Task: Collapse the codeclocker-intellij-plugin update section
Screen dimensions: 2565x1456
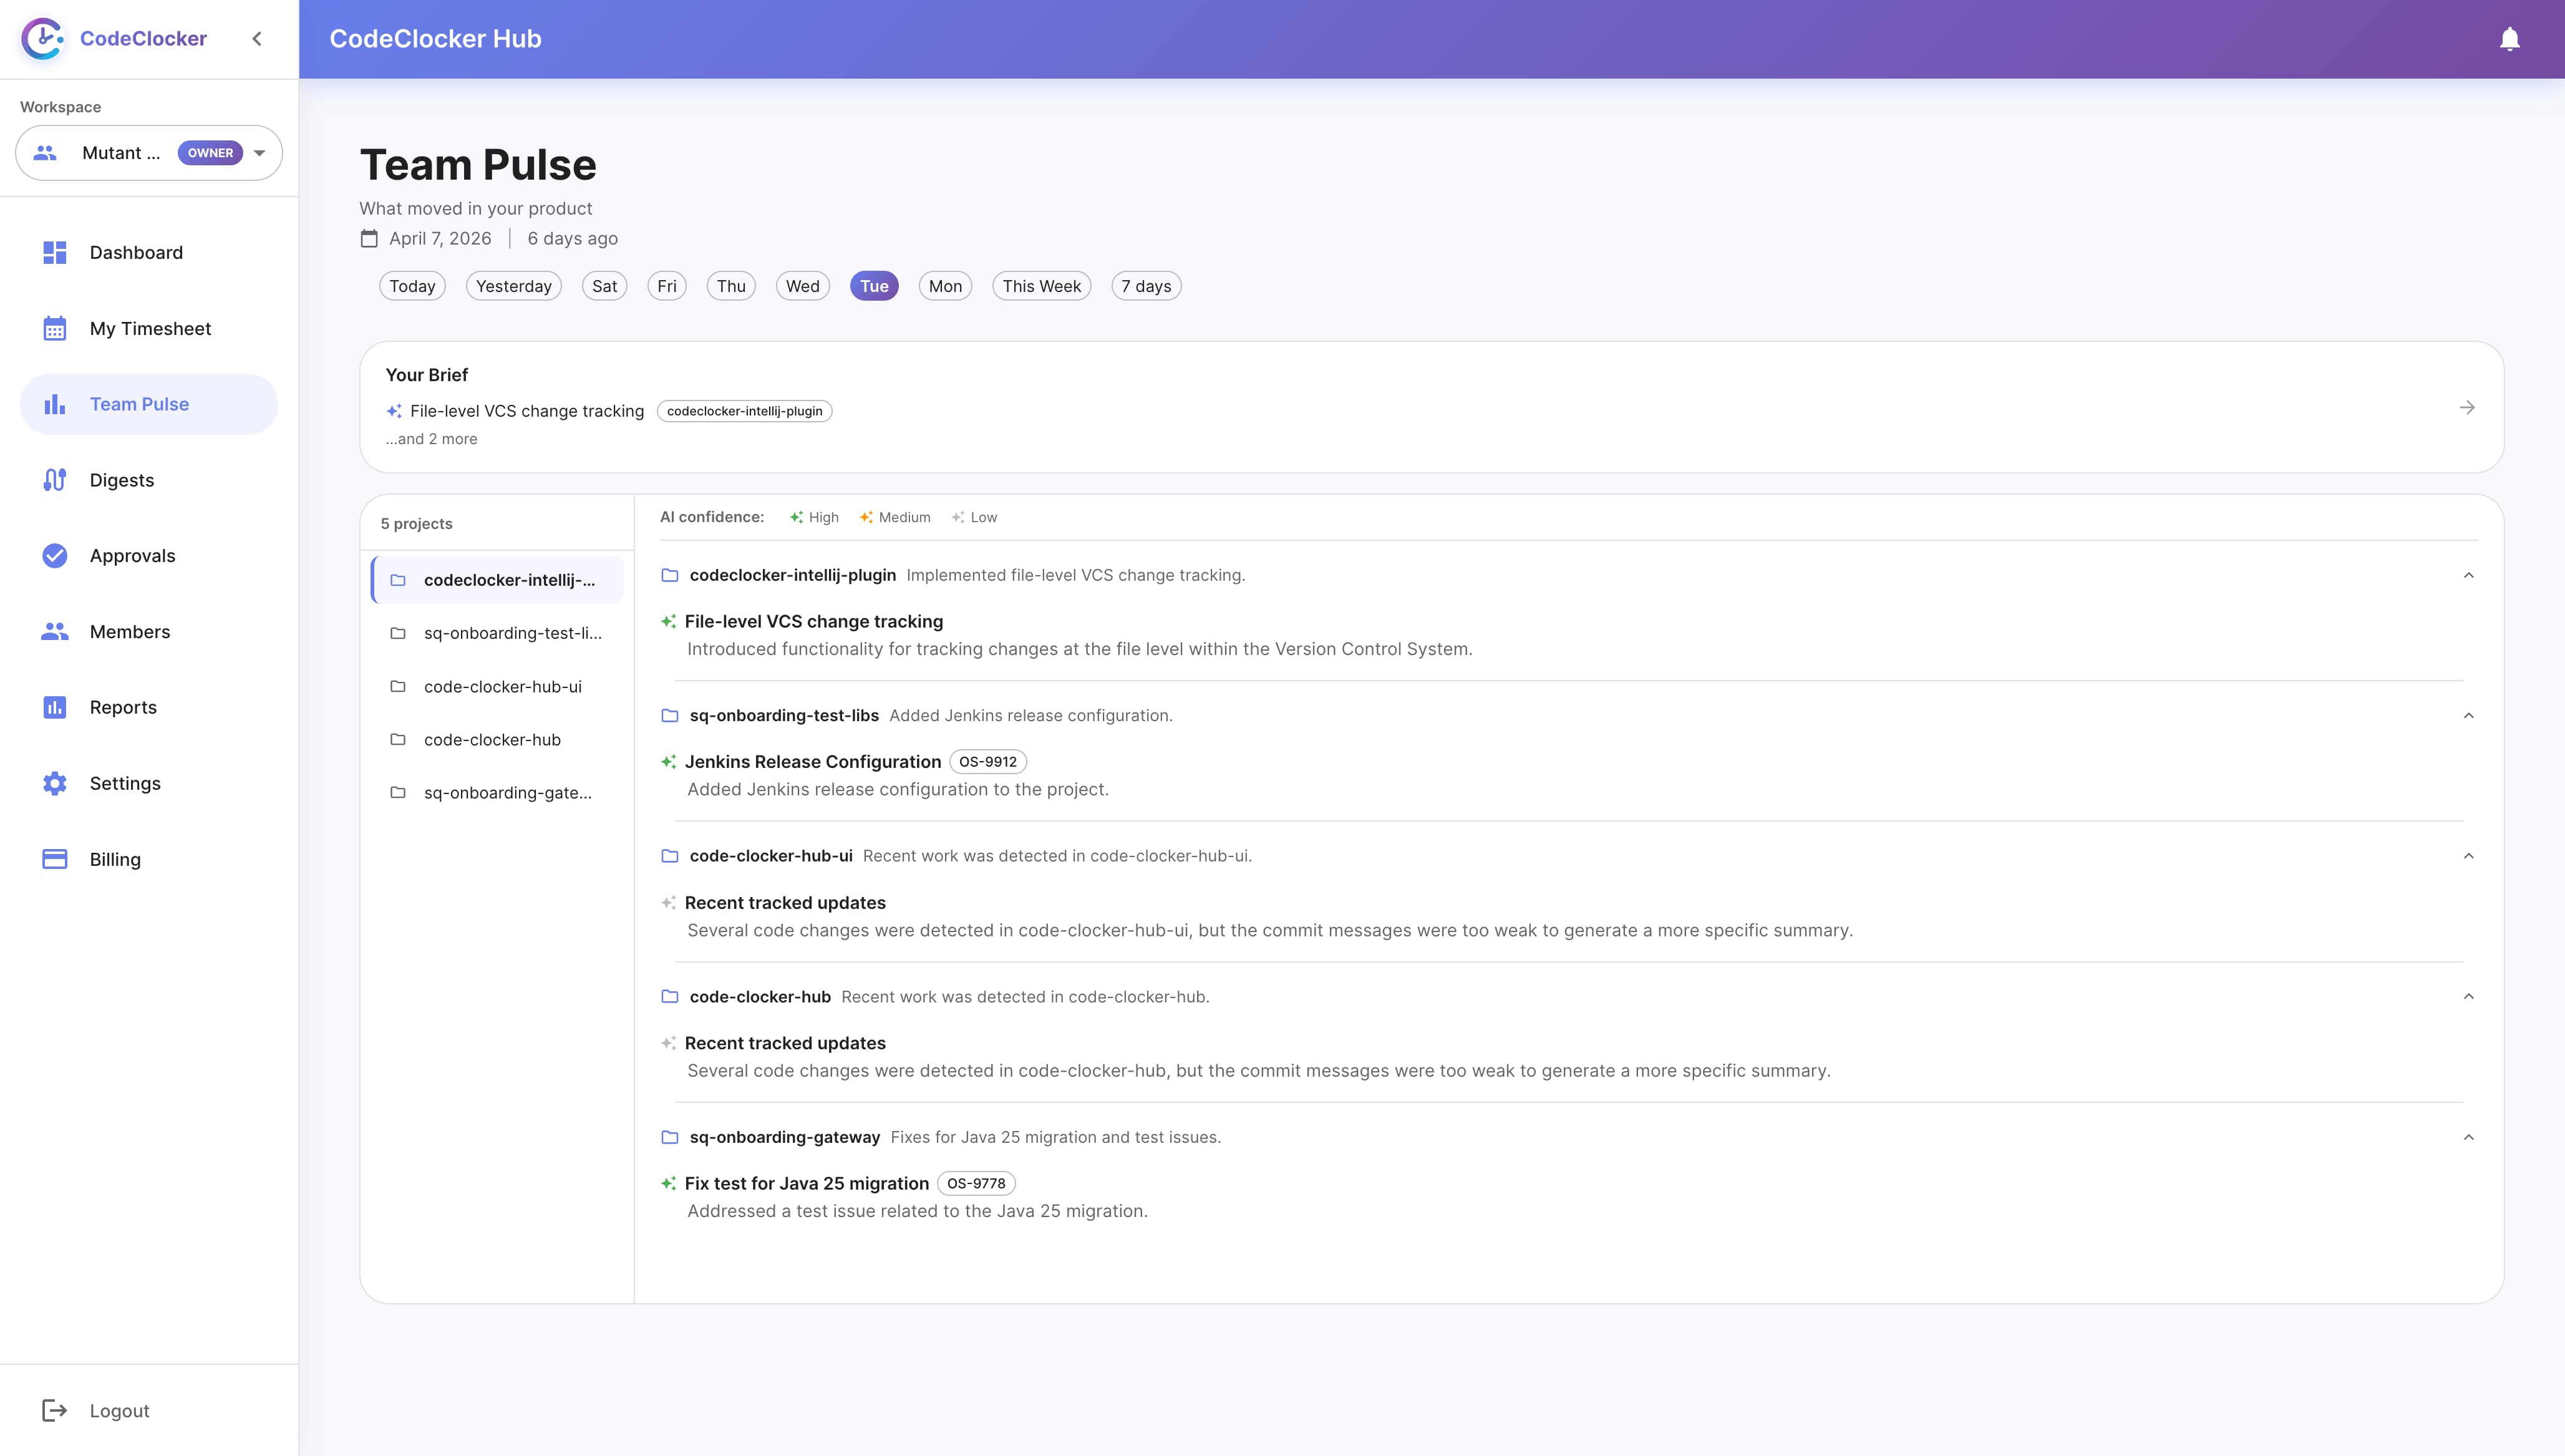Action: 2469,575
